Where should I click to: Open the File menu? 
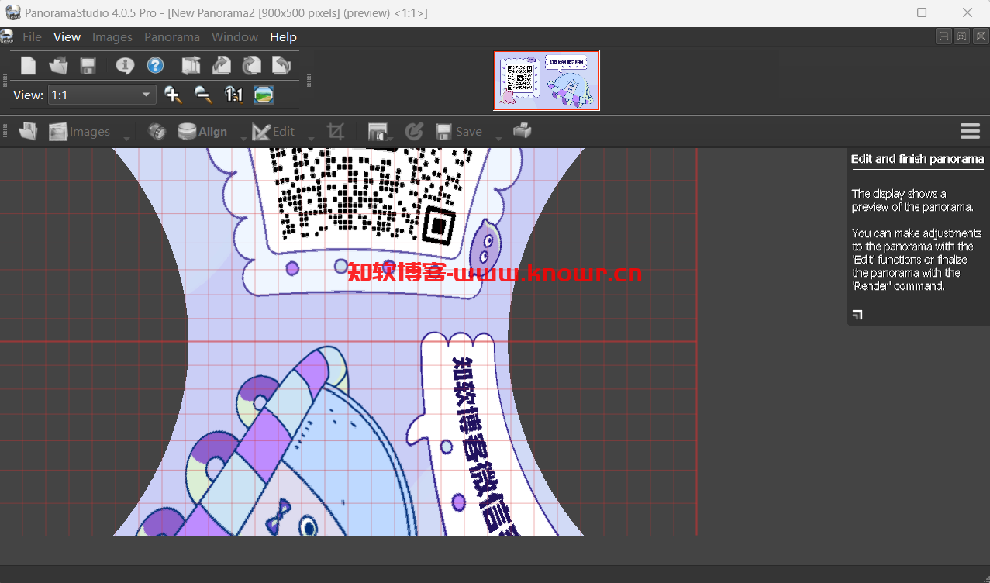pyautogui.click(x=32, y=36)
